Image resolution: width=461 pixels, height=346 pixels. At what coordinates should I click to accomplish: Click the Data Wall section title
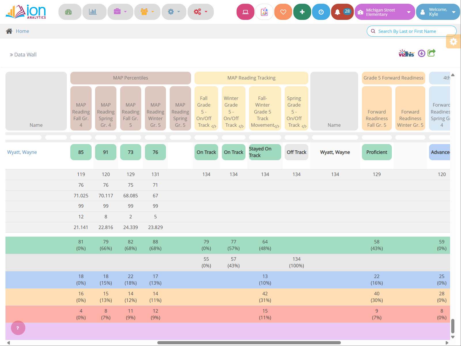coord(25,54)
